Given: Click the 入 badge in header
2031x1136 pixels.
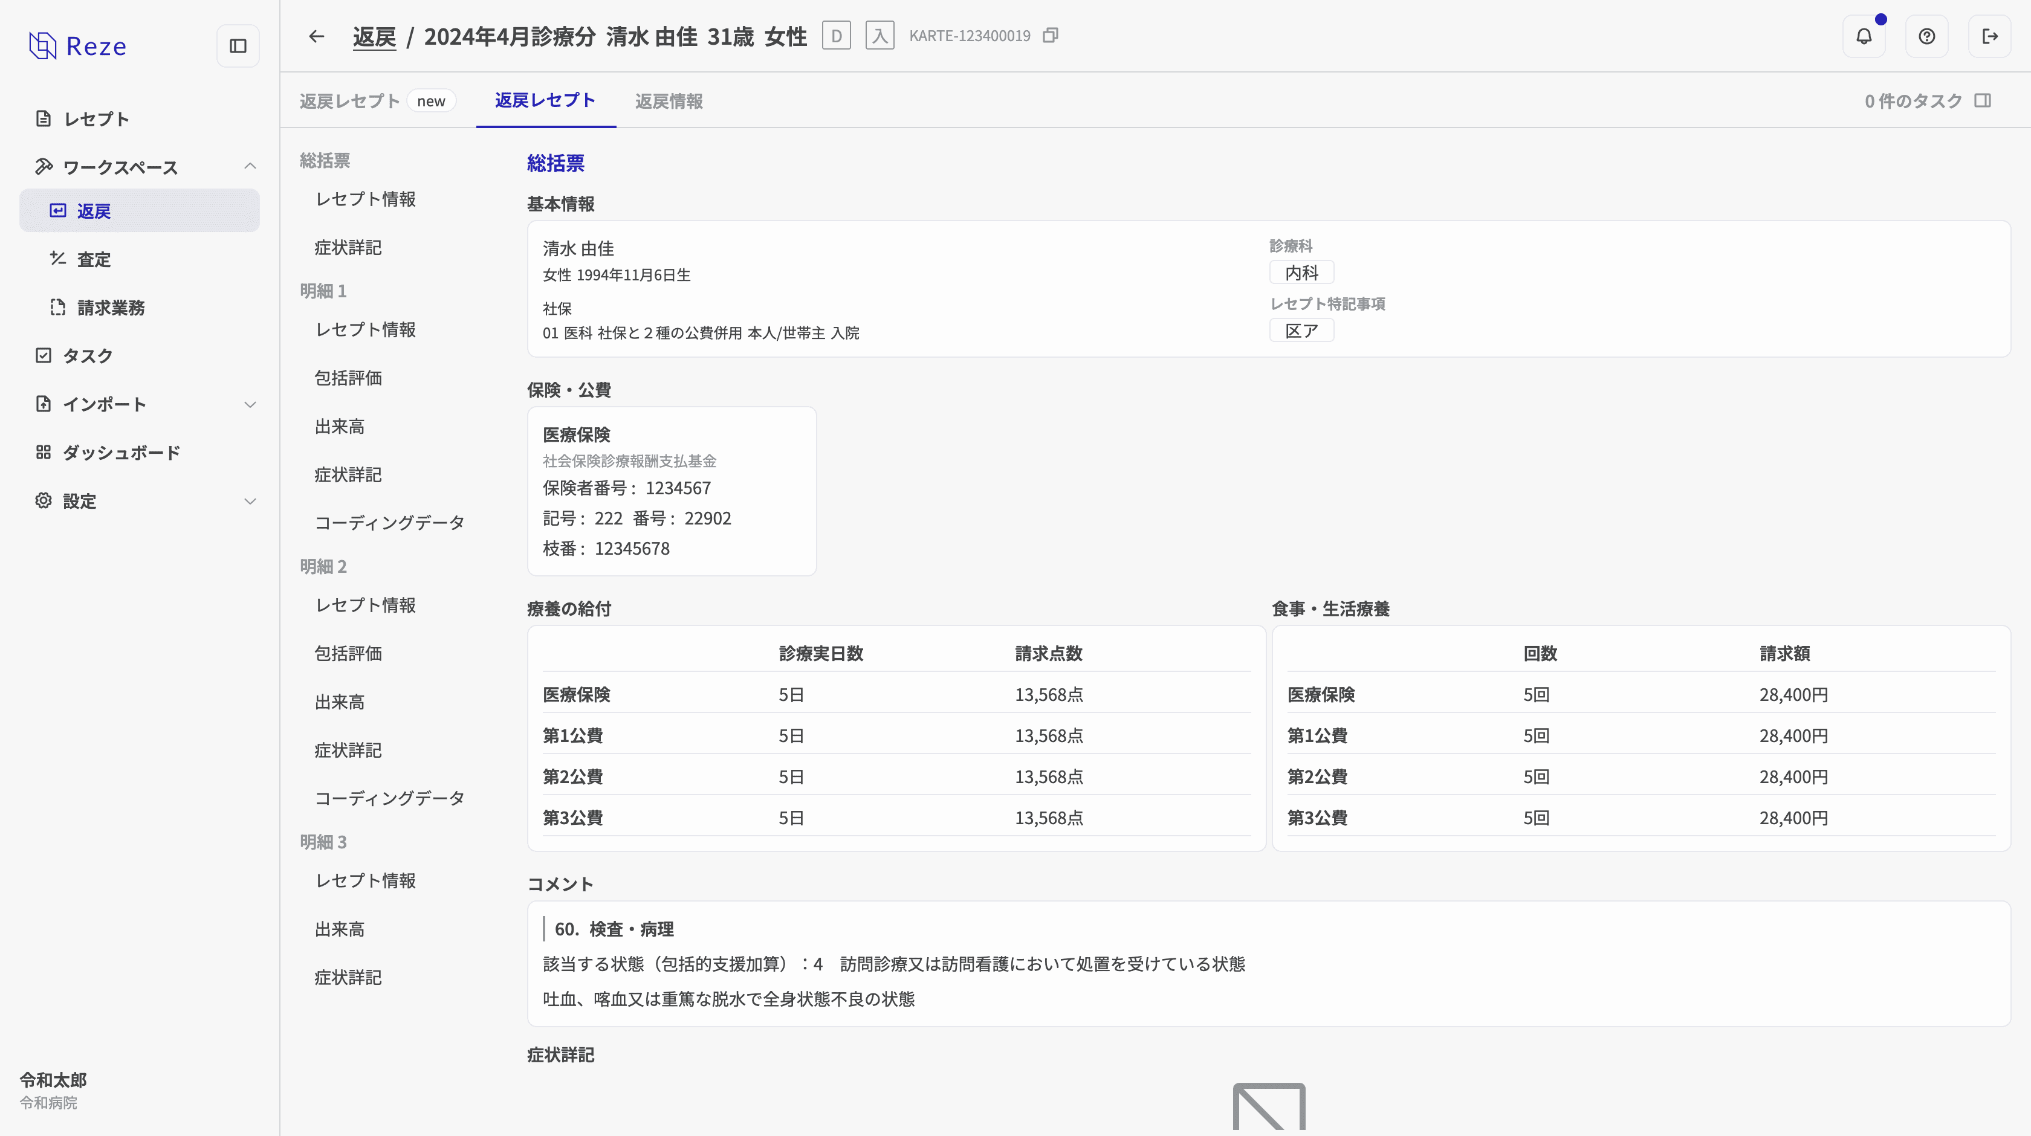Looking at the screenshot, I should tap(880, 36).
